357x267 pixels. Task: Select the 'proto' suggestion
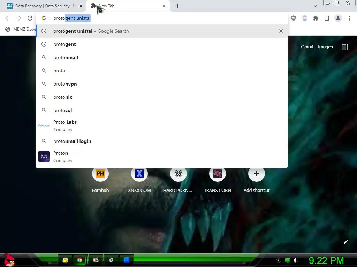click(x=162, y=71)
